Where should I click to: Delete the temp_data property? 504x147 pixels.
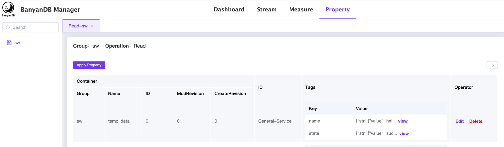[x=476, y=121]
